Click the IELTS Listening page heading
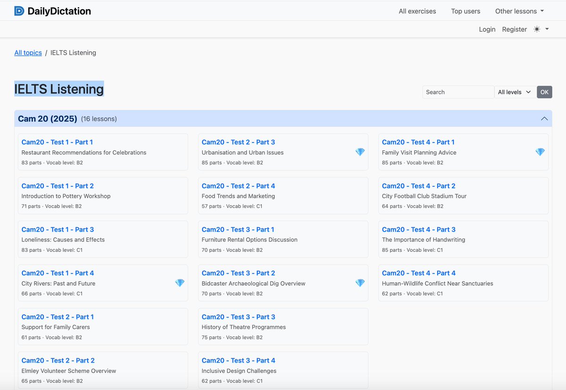 pos(59,89)
